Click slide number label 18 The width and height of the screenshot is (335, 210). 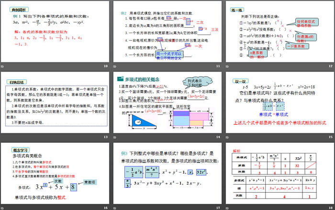point(331,208)
